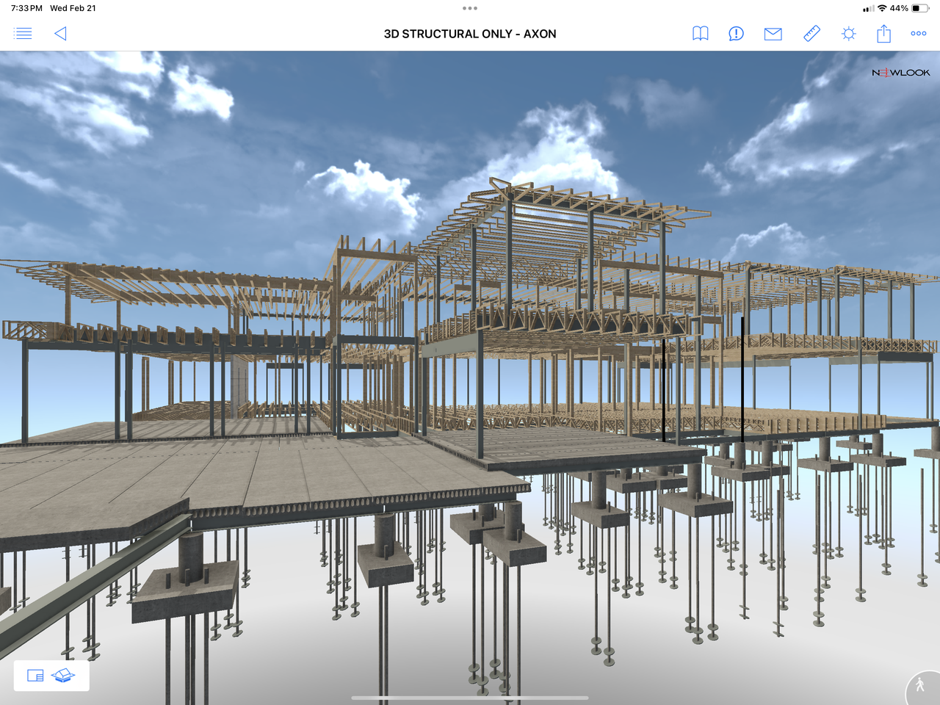940x705 pixels.
Task: Reveal more options from the ellipsis menu
Action: pos(918,33)
